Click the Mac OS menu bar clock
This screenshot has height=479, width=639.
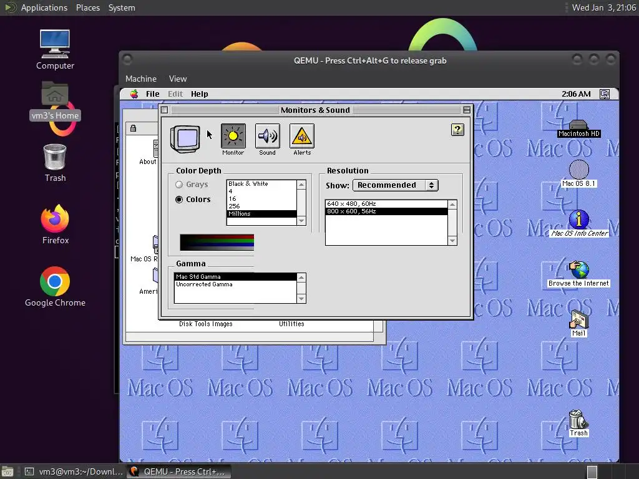576,94
